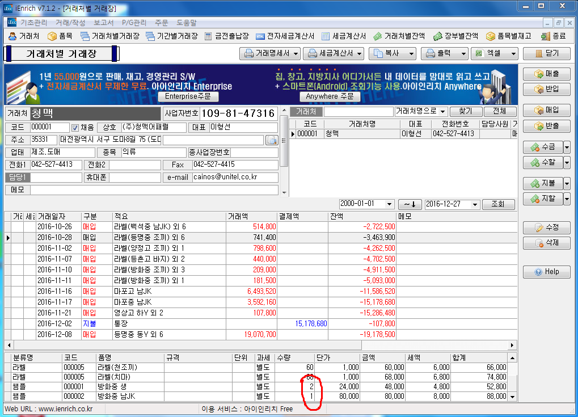Click the address lookup icon button
578x417 pixels.
[x=272, y=140]
